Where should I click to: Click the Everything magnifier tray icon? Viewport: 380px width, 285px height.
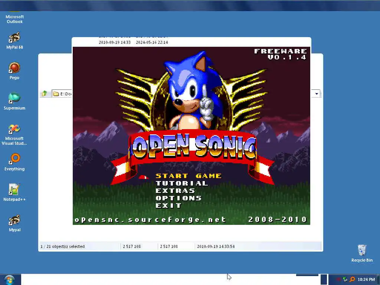click(x=353, y=279)
